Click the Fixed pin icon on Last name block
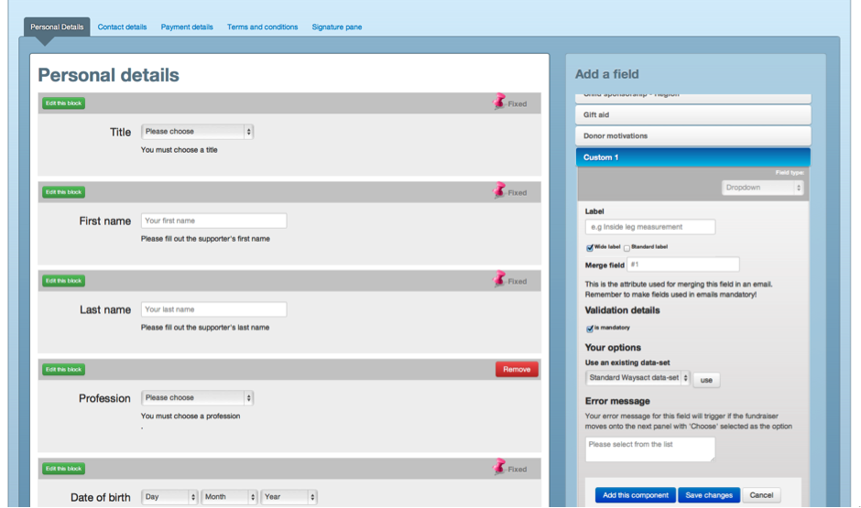Image resolution: width=861 pixels, height=508 pixels. [499, 280]
